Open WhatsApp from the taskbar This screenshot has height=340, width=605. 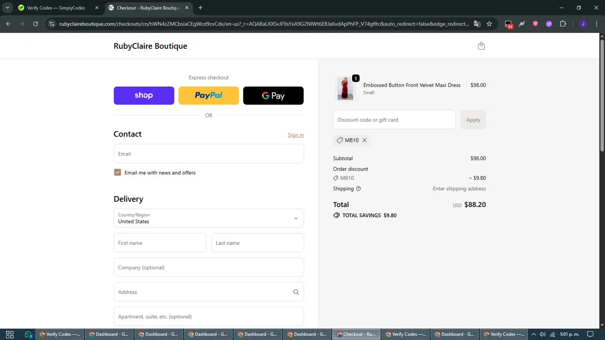click(28, 334)
